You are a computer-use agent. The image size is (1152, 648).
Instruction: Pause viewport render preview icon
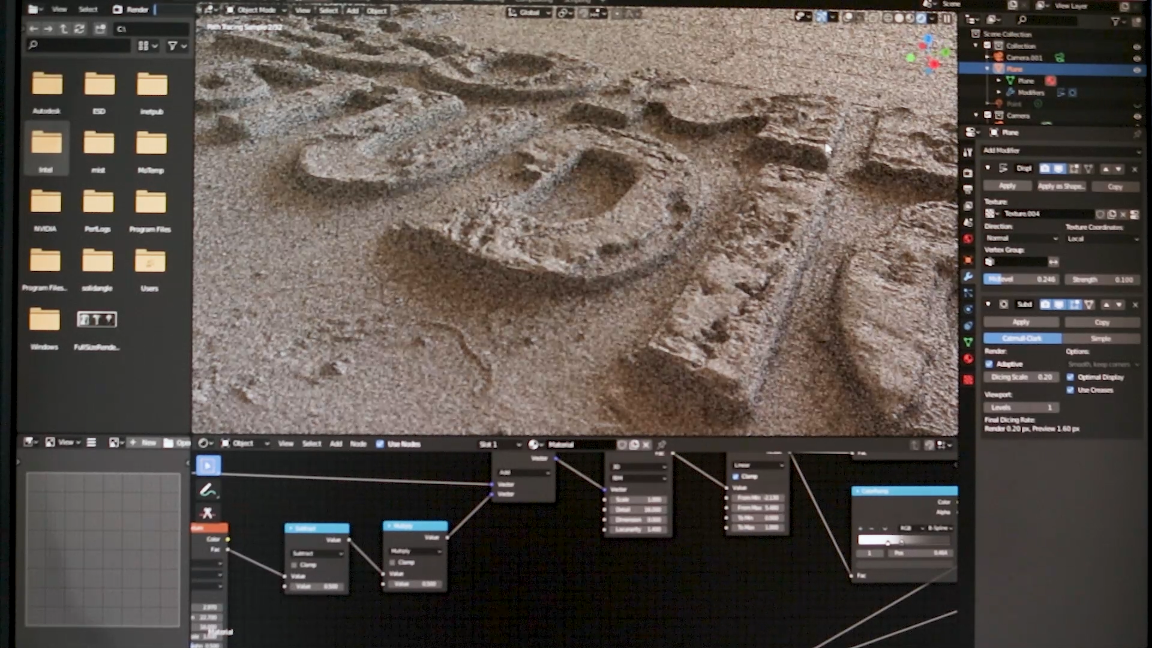(x=947, y=18)
